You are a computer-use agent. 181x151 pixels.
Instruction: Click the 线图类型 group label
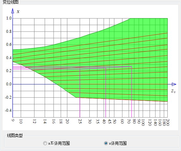coord(15,135)
